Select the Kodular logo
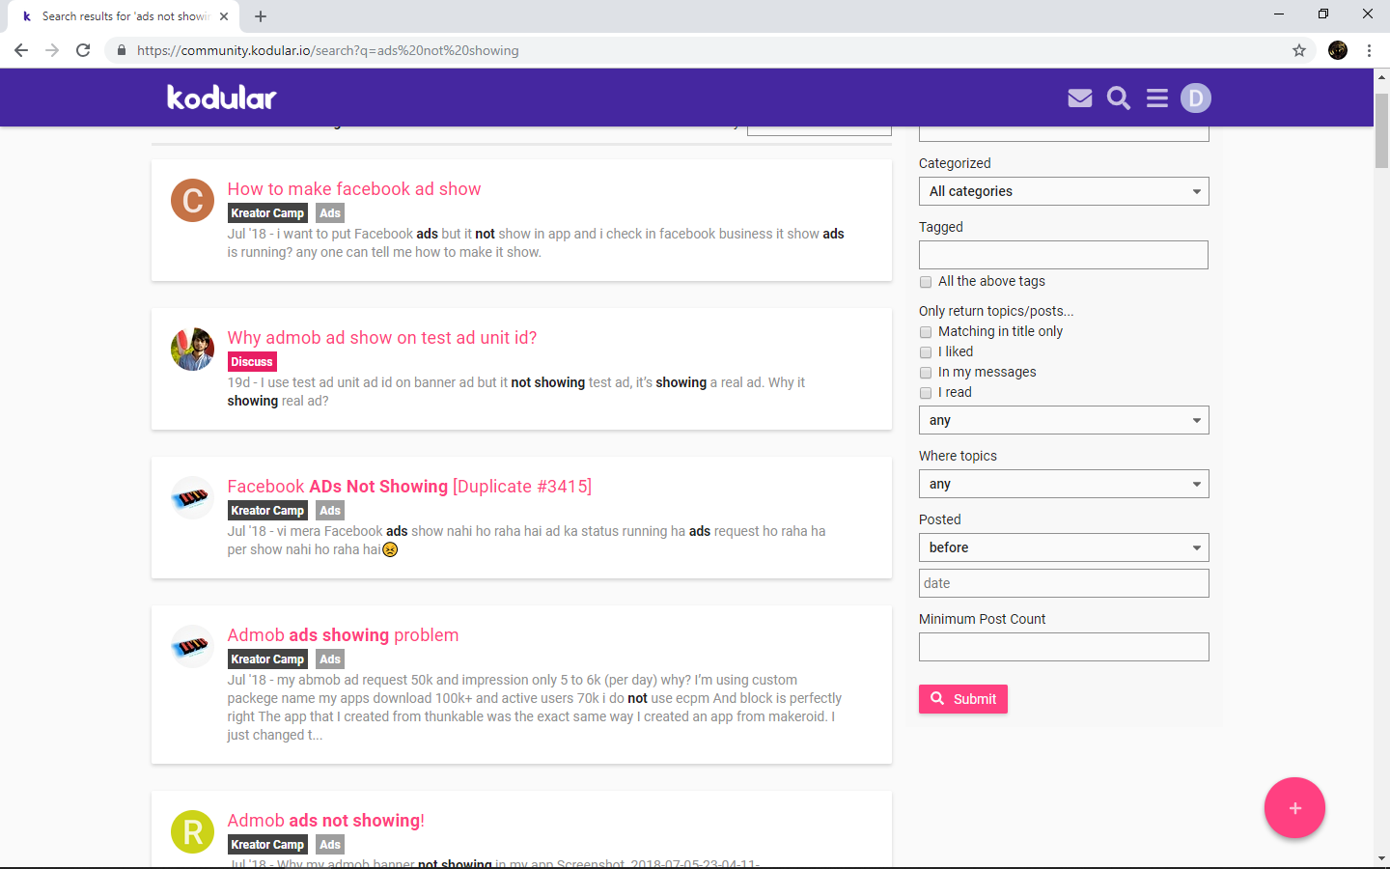The image size is (1390, 869). click(x=220, y=98)
